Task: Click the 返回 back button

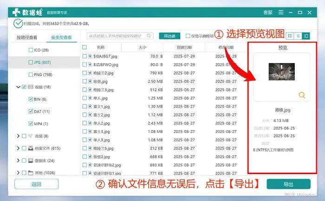Action: point(36,184)
